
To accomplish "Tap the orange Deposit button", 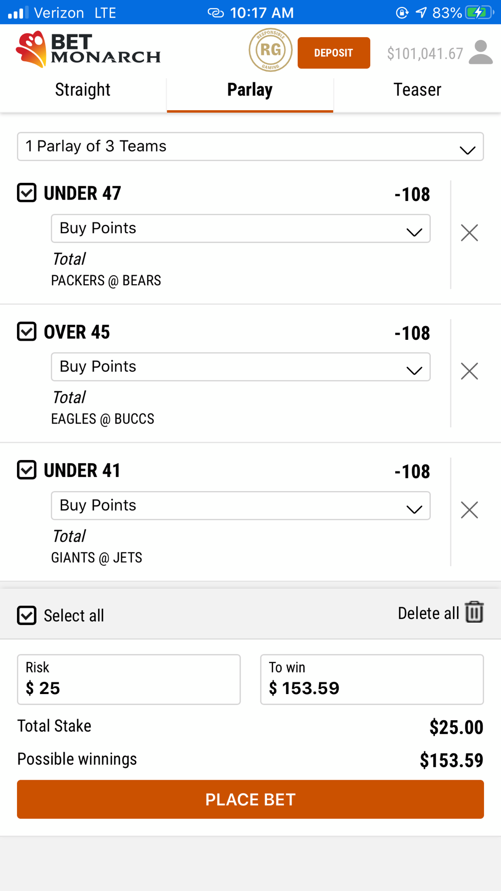I will point(334,53).
